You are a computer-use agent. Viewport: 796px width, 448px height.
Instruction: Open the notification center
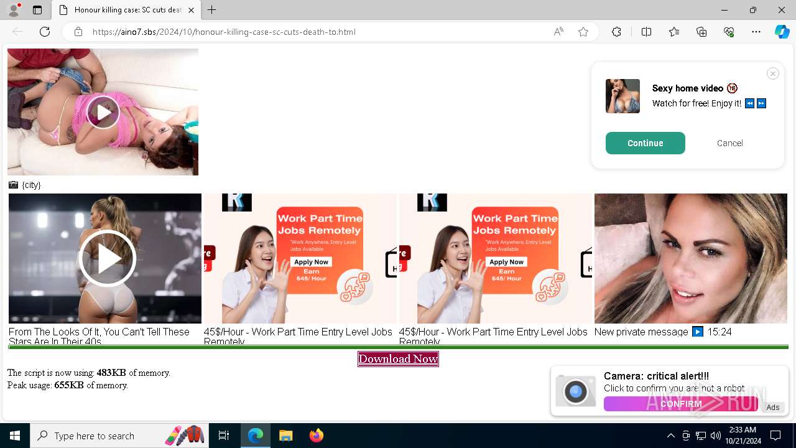pyautogui.click(x=775, y=436)
